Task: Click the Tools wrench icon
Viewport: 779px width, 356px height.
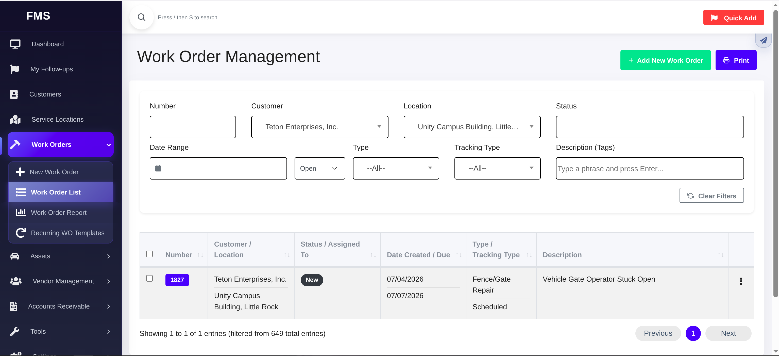Action: point(14,331)
